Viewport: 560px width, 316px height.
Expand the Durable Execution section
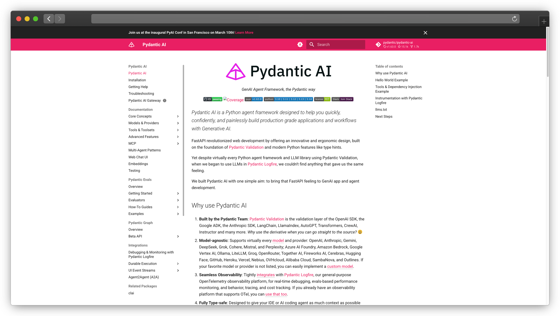pos(178,264)
